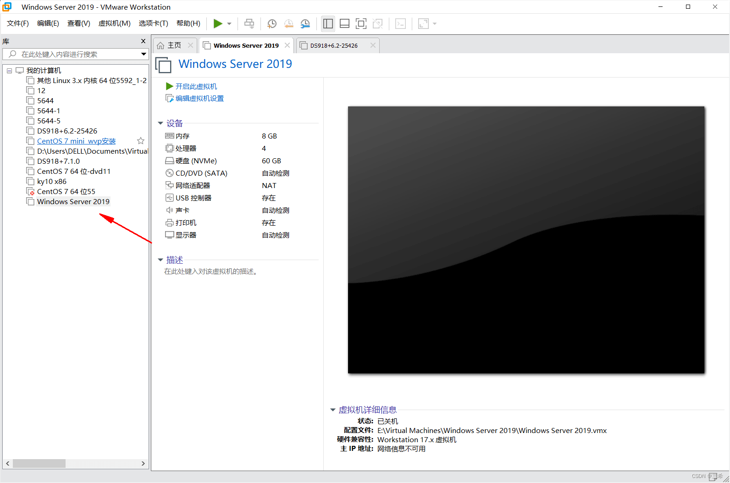Select the 我的计算机 tree item
This screenshot has height=483, width=730.
coord(44,70)
